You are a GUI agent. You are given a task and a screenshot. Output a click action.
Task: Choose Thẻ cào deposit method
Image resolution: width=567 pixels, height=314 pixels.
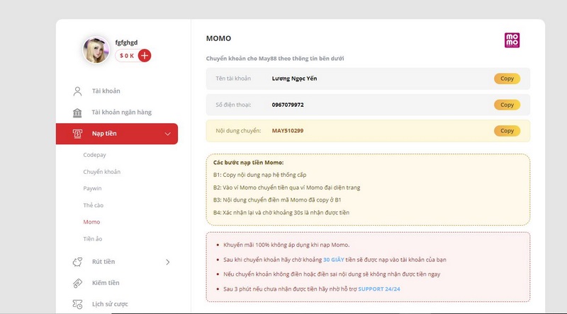click(93, 205)
